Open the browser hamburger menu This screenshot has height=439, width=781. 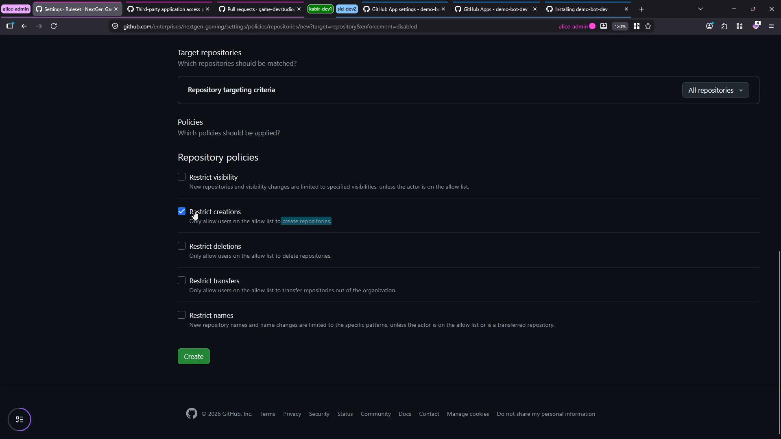point(771,26)
